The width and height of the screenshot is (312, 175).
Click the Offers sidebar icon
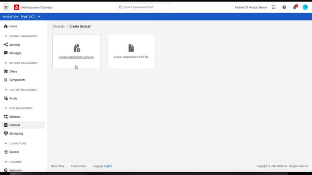click(5, 71)
